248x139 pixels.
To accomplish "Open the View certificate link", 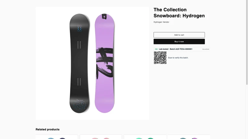I will (x=206, y=49).
